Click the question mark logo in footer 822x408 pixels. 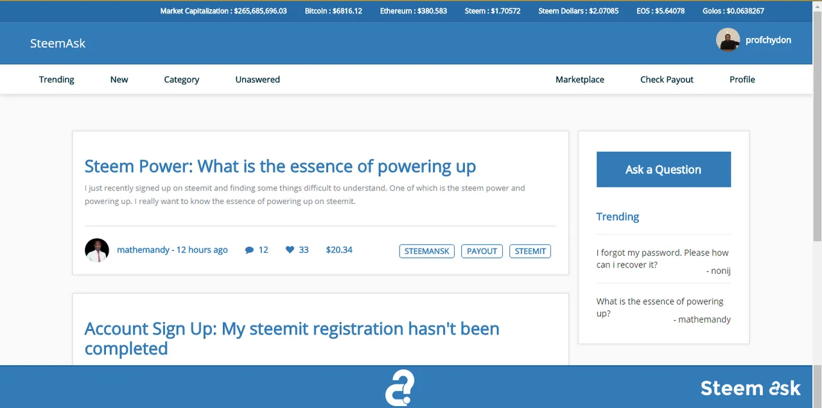coord(399,387)
